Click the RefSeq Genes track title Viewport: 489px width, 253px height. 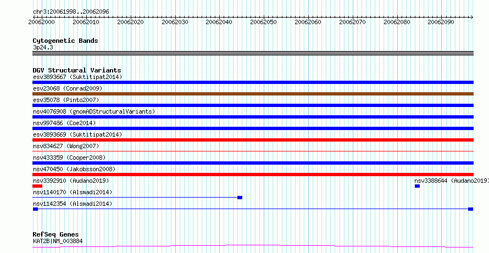pos(55,234)
